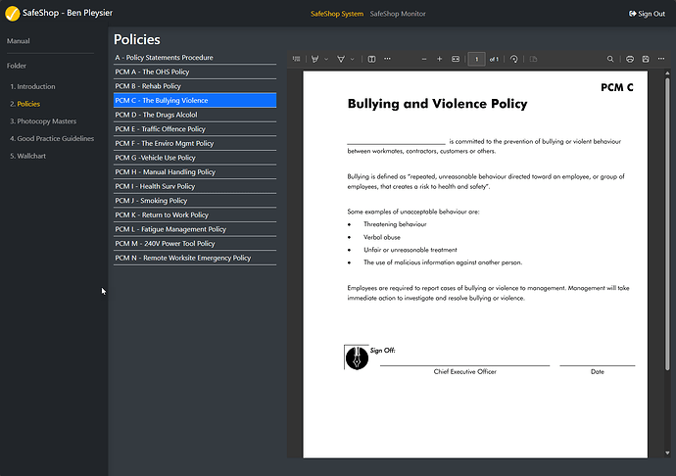Image resolution: width=676 pixels, height=476 pixels.
Task: Click the PCM C document code
Action: point(617,87)
